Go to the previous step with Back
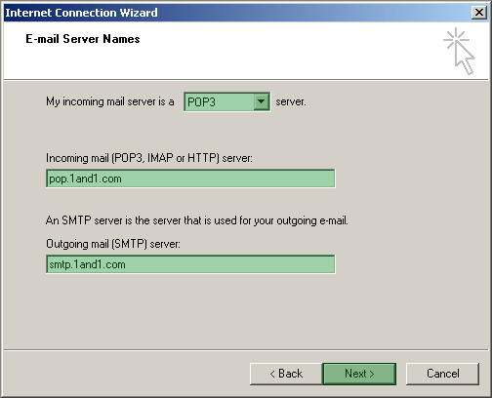The width and height of the screenshot is (492, 398). 286,374
